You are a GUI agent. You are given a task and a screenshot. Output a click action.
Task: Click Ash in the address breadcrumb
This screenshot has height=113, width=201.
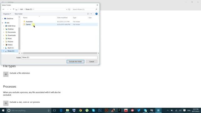[22, 9]
